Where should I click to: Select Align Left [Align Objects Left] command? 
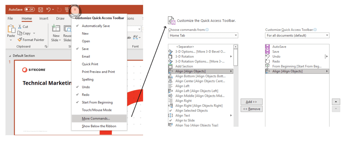coord(201,91)
